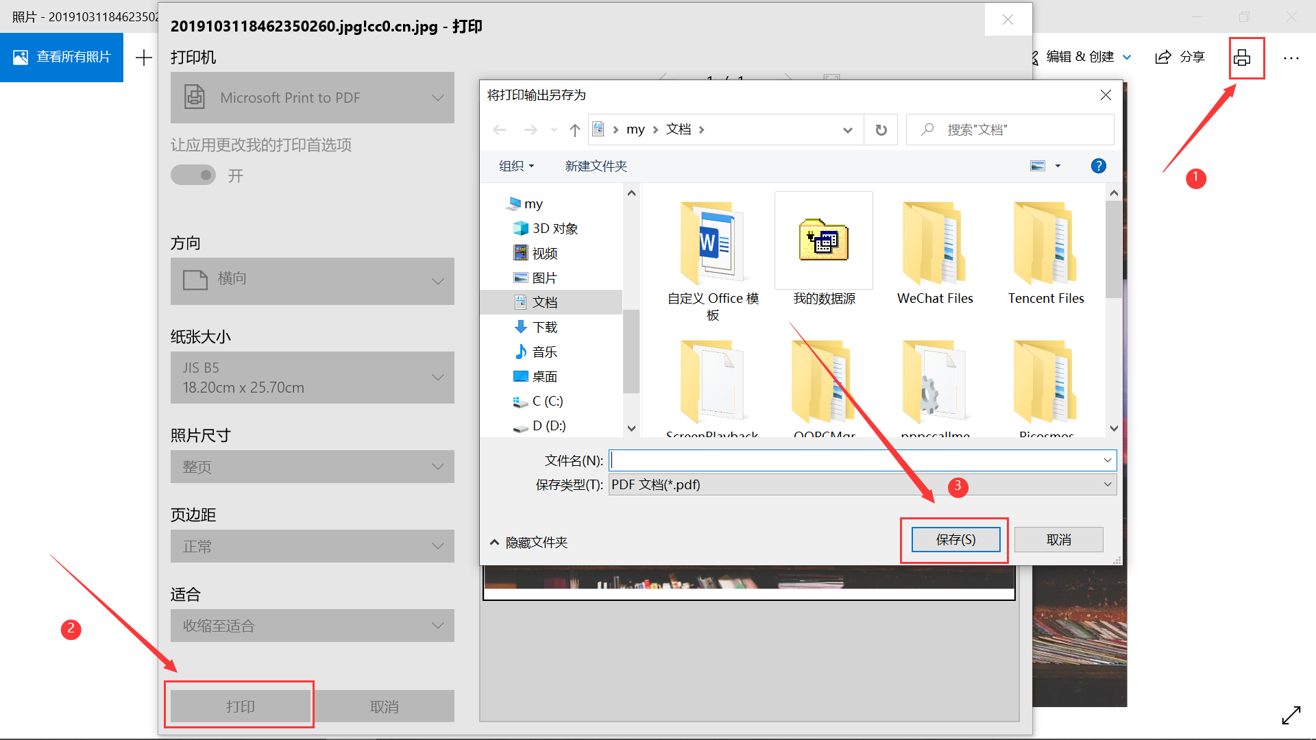Screen dimensions: 1316x740
Task: Open the printer selection dropdown
Action: coord(313,98)
